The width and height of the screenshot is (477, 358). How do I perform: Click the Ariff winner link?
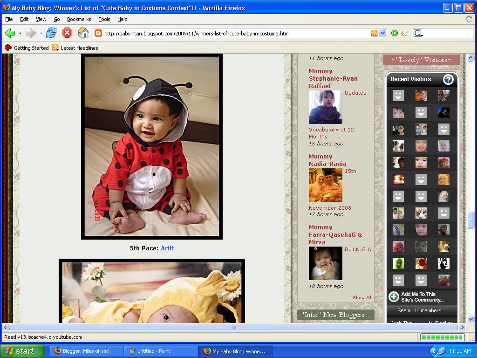tap(167, 248)
